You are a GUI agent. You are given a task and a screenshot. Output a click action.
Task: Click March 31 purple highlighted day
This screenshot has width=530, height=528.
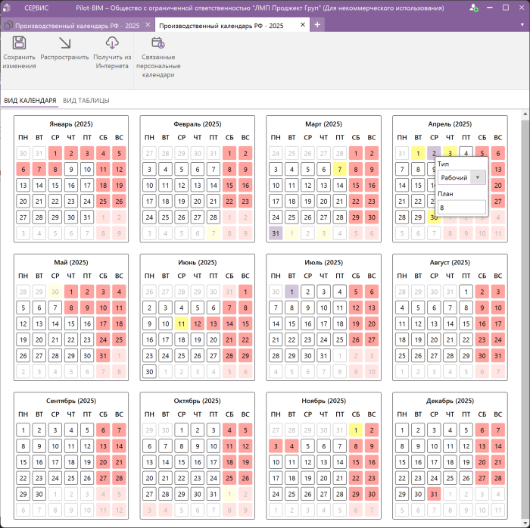pos(275,233)
